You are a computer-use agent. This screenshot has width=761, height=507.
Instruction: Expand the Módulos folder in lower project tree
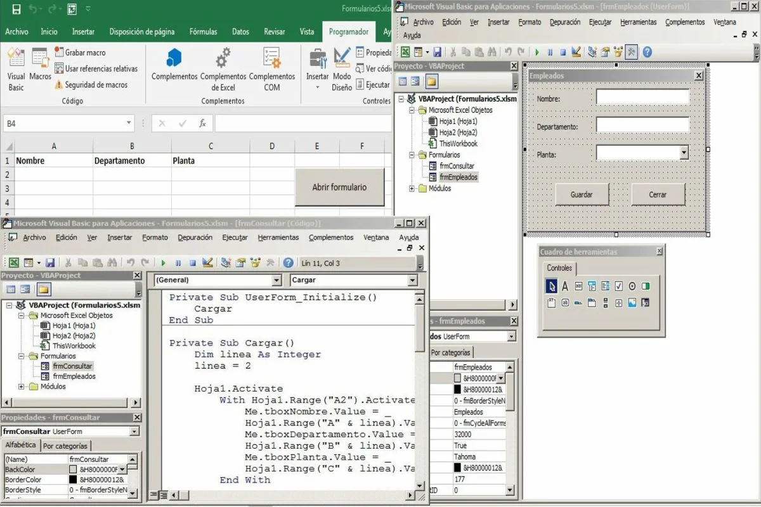(22, 387)
